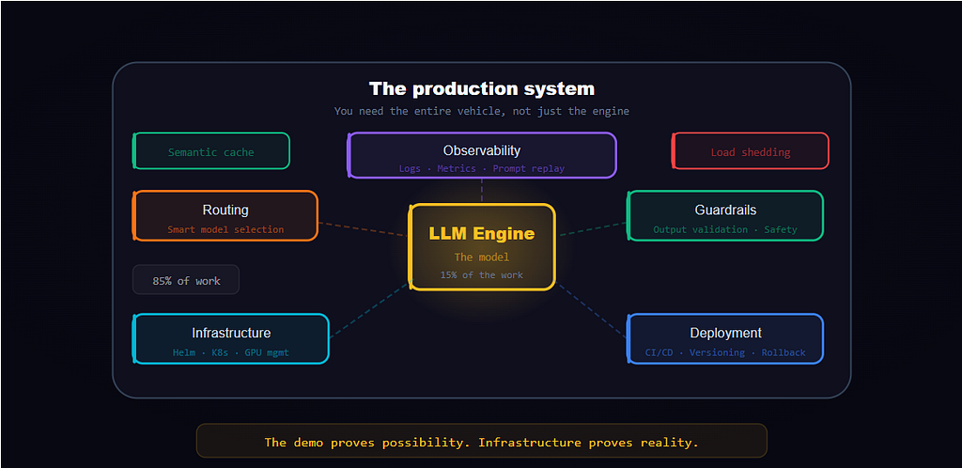Click '15% of the work' text
Image resolution: width=962 pixels, height=468 pixels.
pos(482,274)
